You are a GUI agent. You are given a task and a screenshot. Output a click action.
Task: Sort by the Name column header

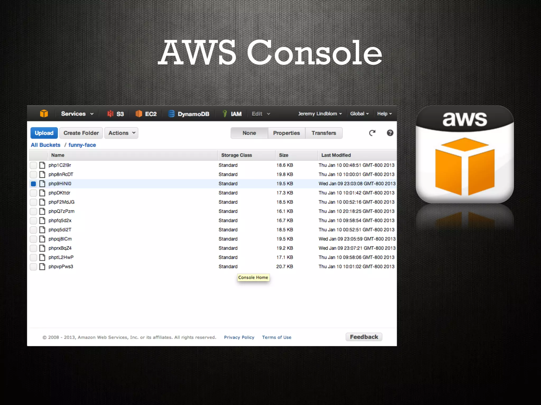[x=133, y=155]
